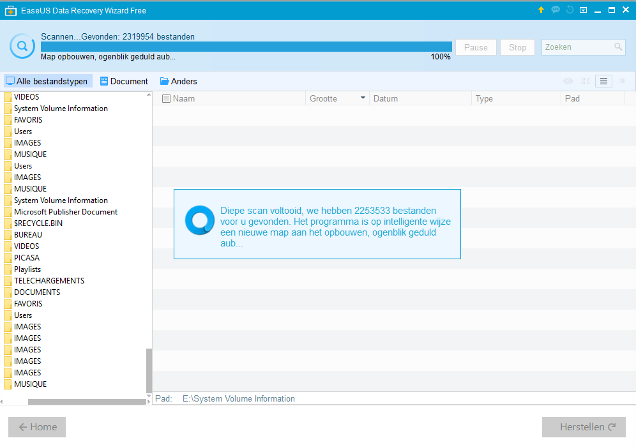Open the feedback chat bubble icon

click(x=556, y=10)
